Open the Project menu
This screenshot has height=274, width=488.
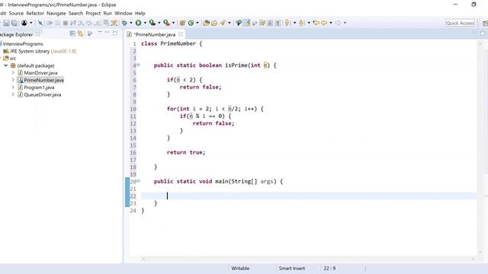[x=93, y=14]
